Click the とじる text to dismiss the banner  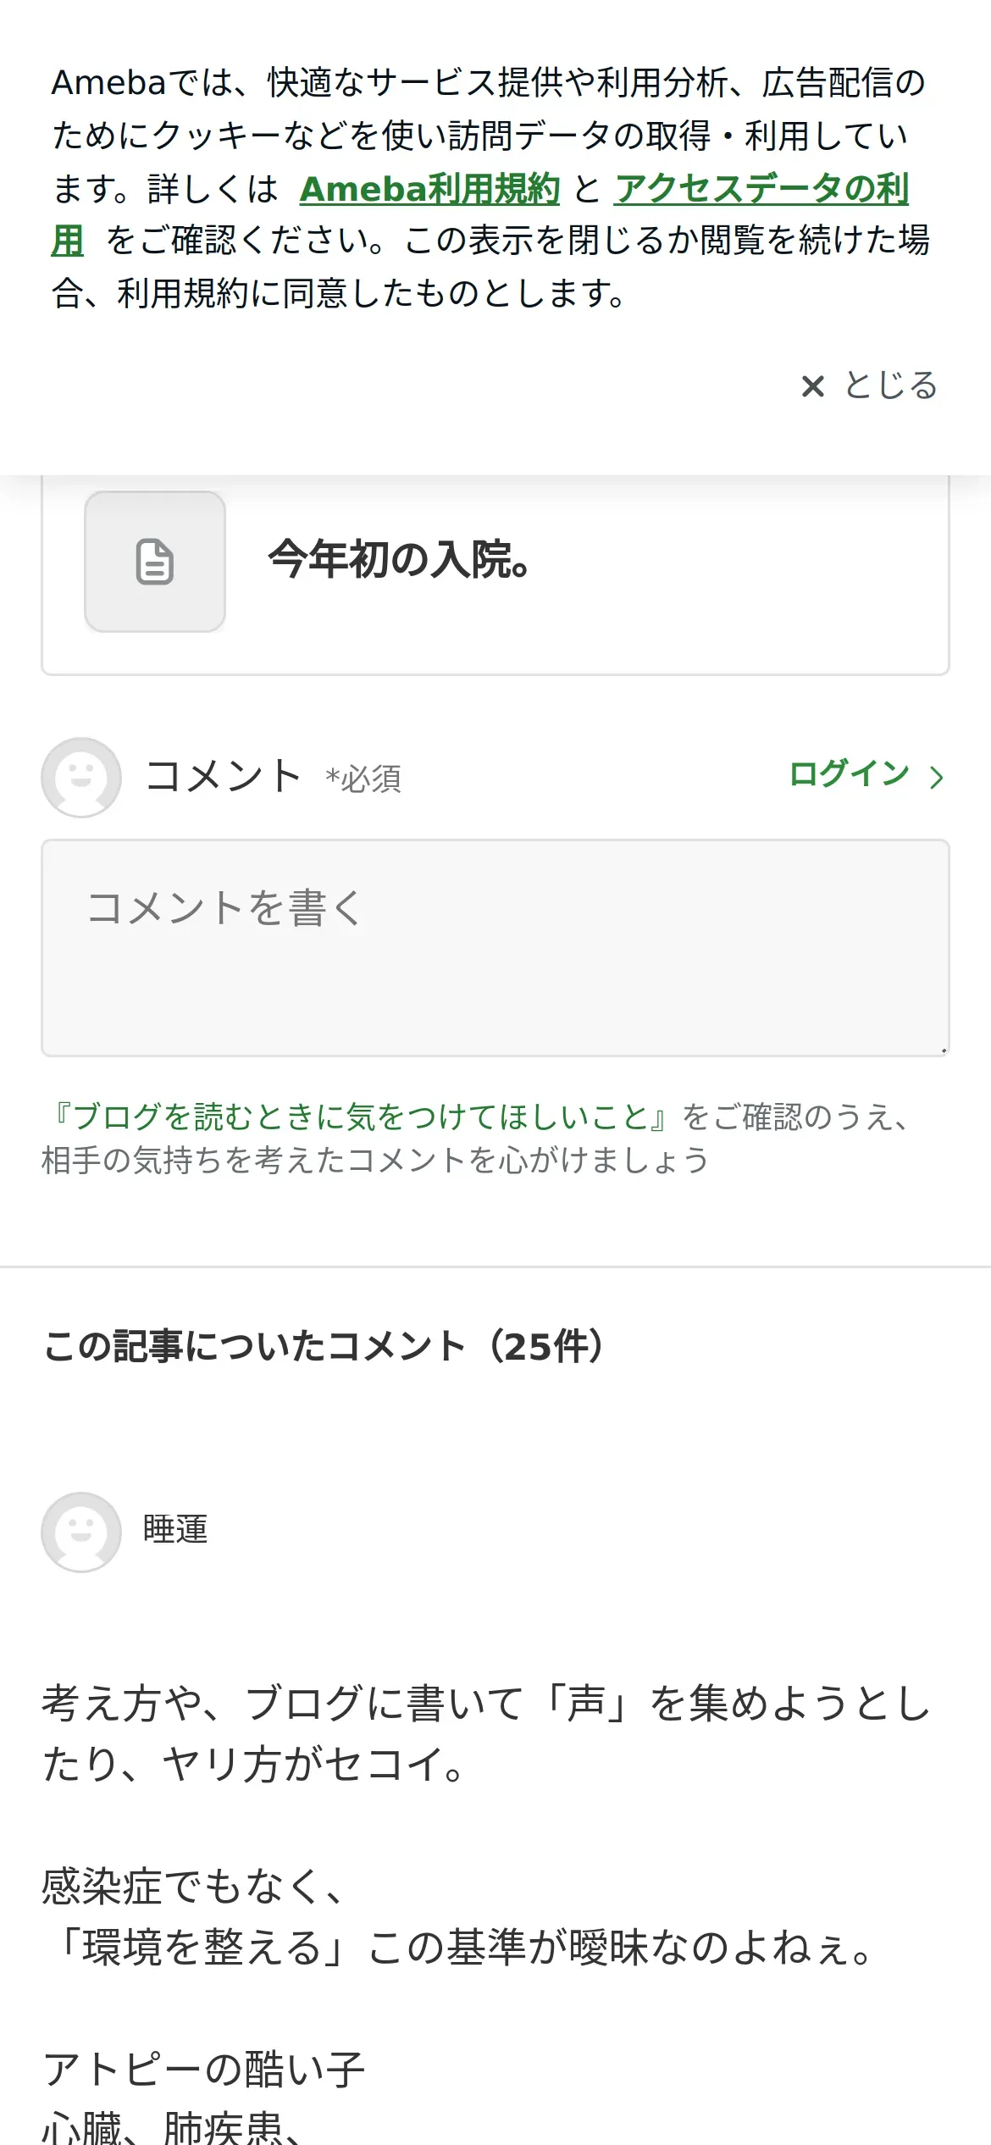coord(891,385)
